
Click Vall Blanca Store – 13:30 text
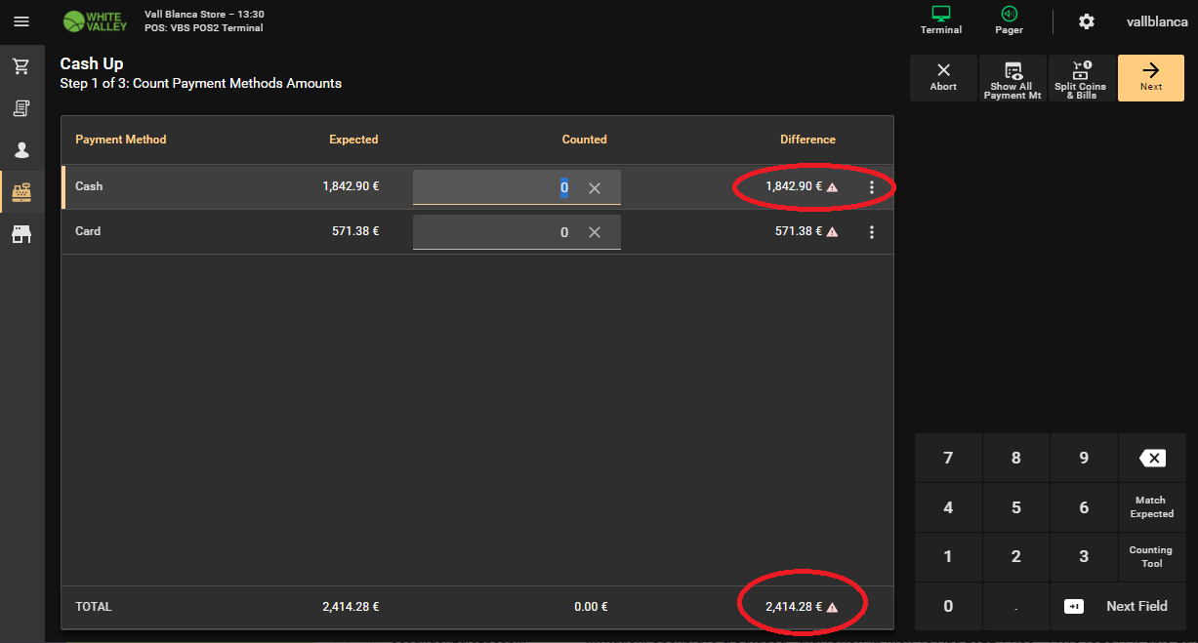(204, 15)
